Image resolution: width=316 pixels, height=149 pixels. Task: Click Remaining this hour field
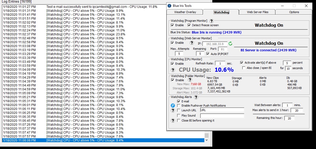[x=289, y=118]
